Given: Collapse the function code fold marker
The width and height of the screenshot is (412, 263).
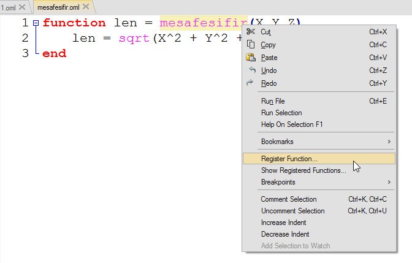Looking at the screenshot, I should tap(36, 23).
